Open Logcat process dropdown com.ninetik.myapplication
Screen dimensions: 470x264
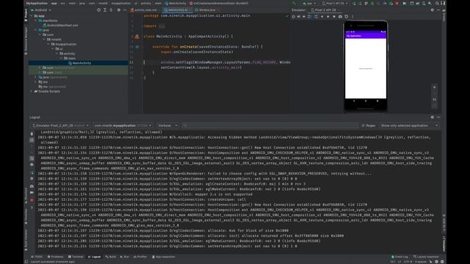point(123,125)
